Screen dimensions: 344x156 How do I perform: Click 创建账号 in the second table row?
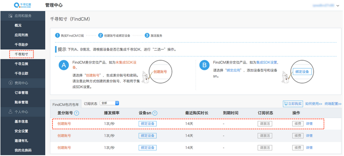pos(64,136)
